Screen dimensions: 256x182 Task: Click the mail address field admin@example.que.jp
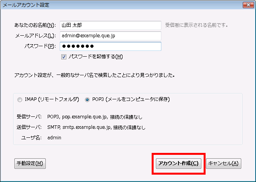click(x=111, y=36)
